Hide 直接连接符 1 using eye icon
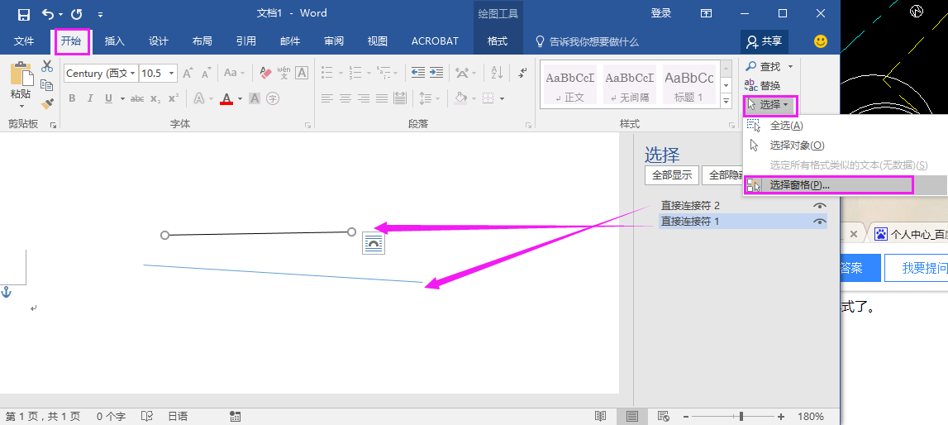The height and width of the screenshot is (425, 948). (x=819, y=222)
